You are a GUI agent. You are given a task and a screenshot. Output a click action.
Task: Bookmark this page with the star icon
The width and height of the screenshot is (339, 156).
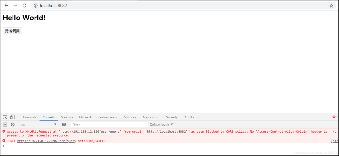(x=331, y=6)
